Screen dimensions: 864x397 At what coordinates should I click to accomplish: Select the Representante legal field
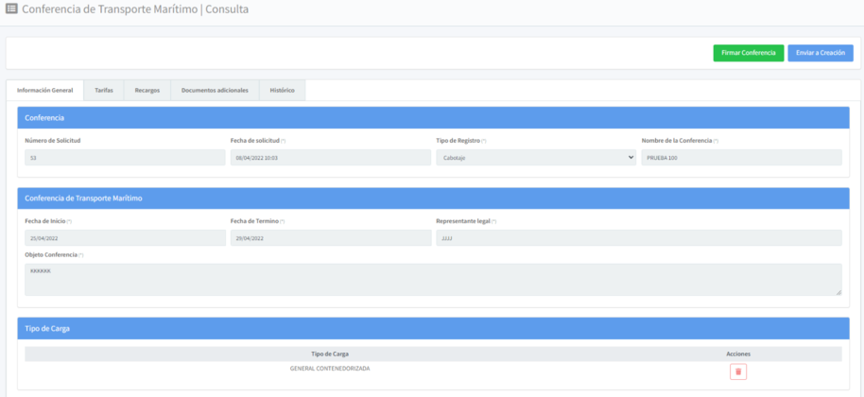pyautogui.click(x=638, y=238)
